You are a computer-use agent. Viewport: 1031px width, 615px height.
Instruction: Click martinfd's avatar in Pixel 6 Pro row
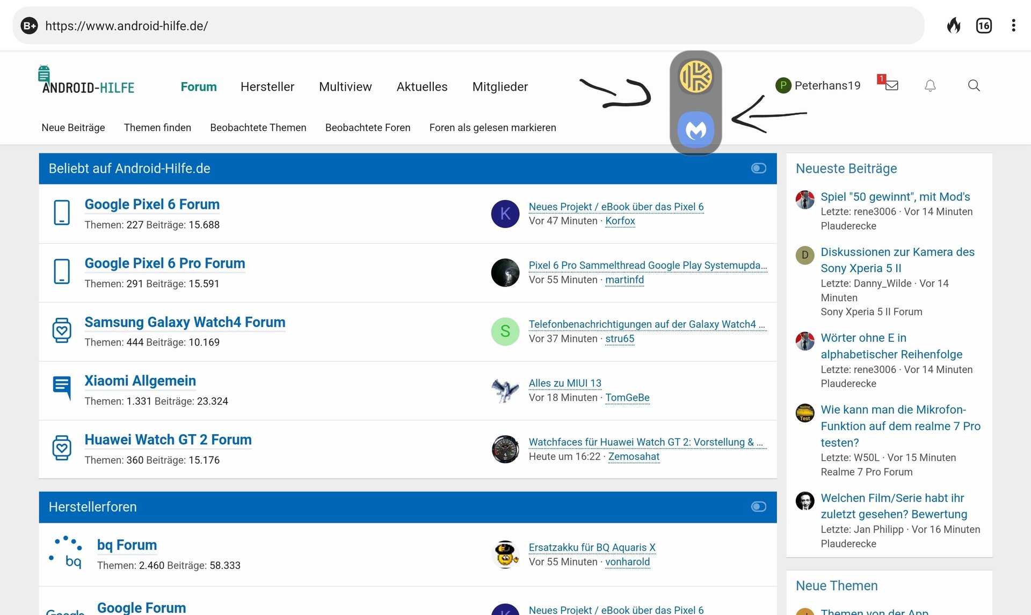pyautogui.click(x=505, y=273)
